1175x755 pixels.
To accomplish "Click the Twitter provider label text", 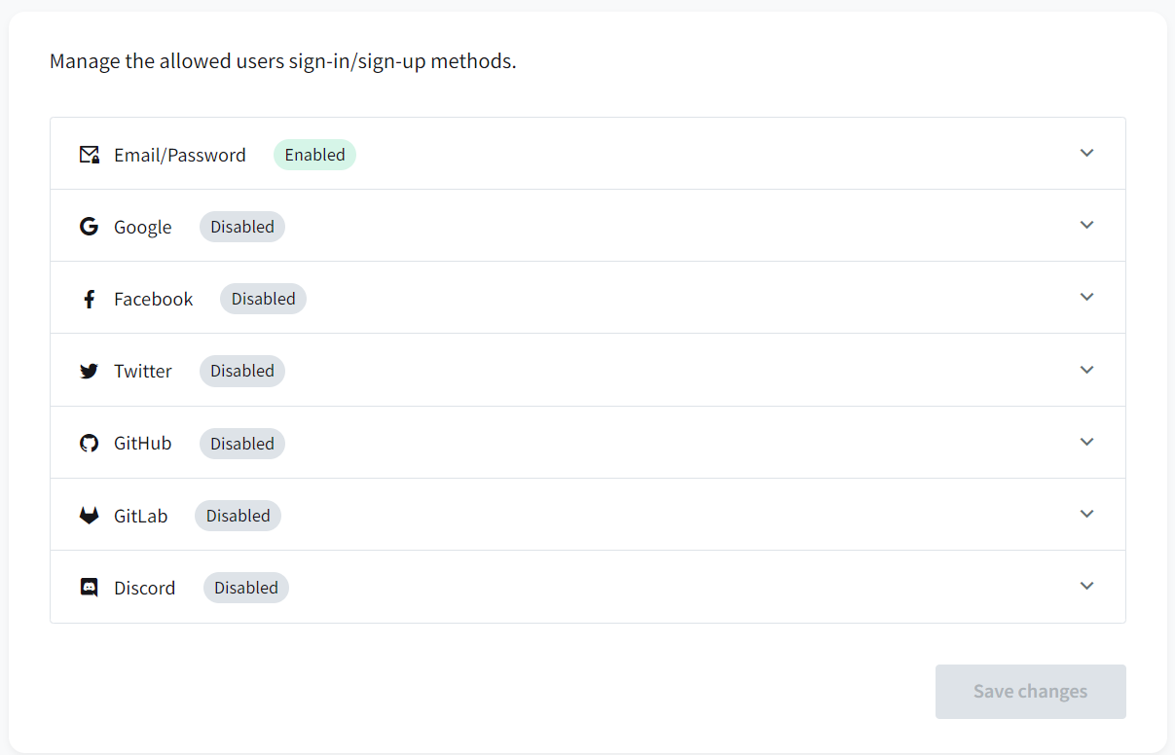I will [x=142, y=371].
